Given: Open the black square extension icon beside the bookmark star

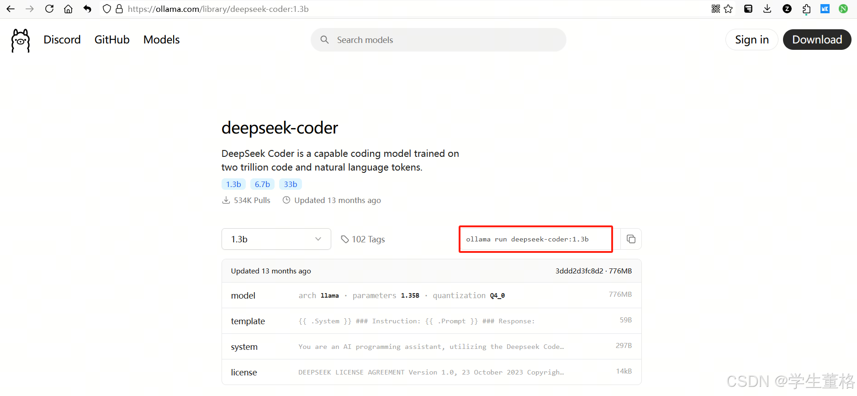Looking at the screenshot, I should [x=748, y=9].
